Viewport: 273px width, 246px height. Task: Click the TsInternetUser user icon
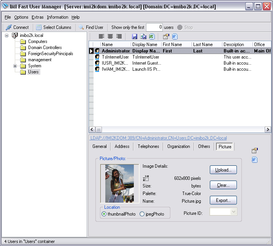coord(97,57)
